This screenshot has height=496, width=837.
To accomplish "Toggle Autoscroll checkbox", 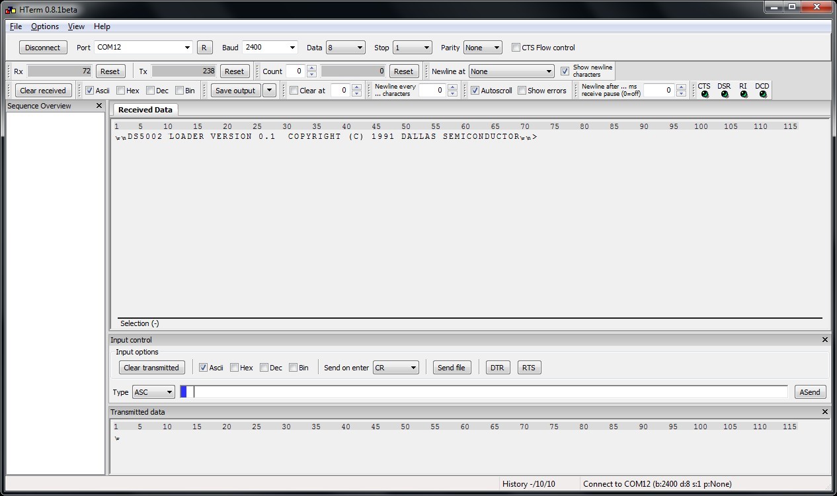I will tap(475, 91).
